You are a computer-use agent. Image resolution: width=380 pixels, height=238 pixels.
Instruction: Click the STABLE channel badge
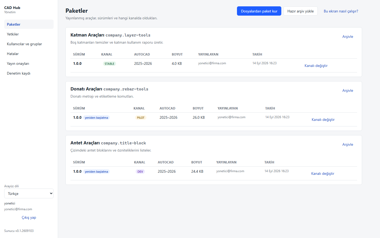[x=110, y=64]
